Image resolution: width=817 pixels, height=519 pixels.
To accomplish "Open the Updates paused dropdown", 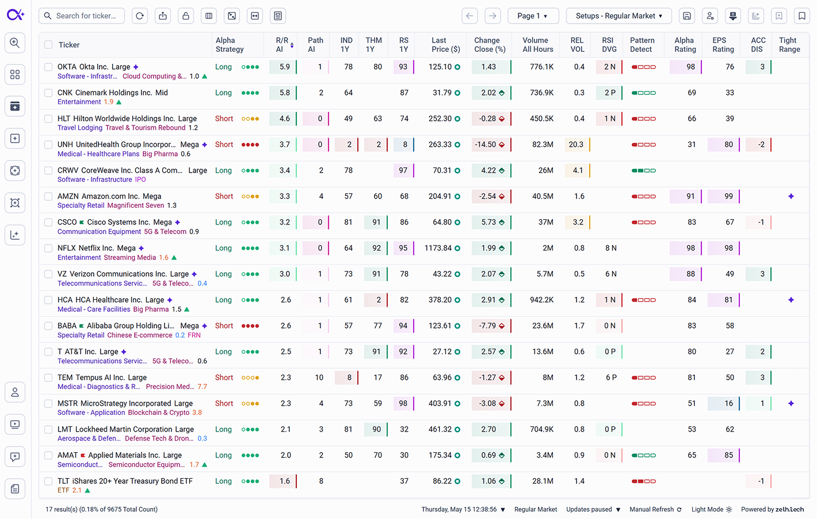I will click(x=593, y=509).
